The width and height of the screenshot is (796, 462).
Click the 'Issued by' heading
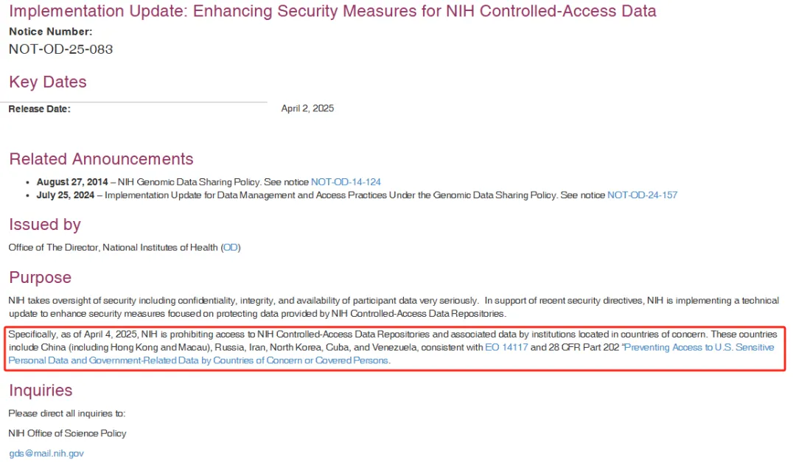point(45,225)
